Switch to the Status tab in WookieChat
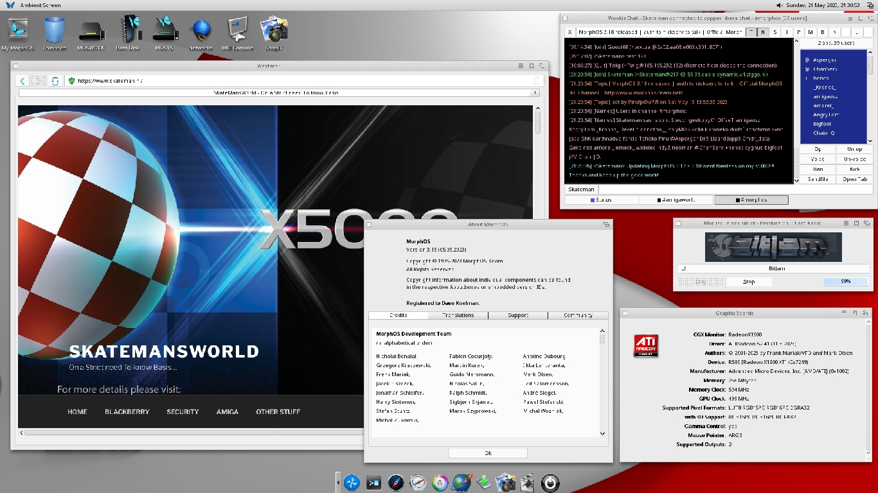 602,200
